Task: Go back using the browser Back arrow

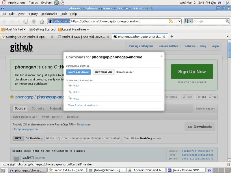Action: pyautogui.click(x=4, y=21)
